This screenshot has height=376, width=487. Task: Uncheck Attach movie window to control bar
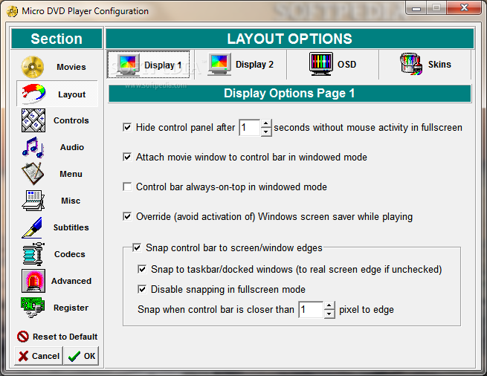click(x=127, y=157)
